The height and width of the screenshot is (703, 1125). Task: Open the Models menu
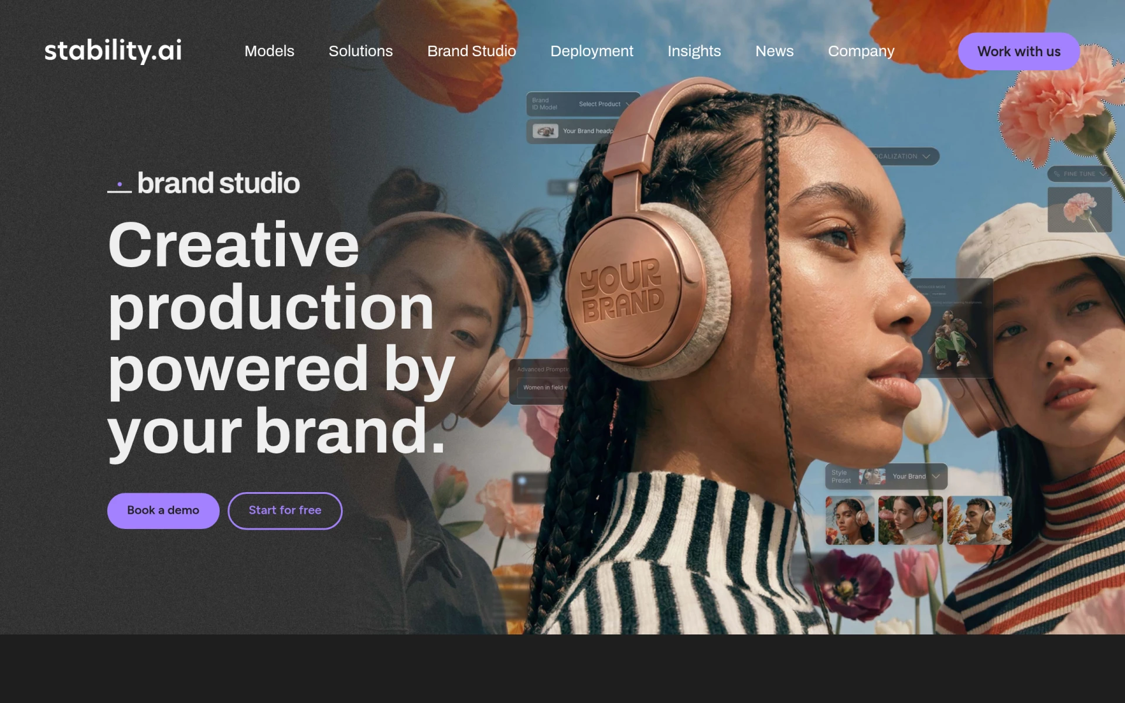point(269,51)
